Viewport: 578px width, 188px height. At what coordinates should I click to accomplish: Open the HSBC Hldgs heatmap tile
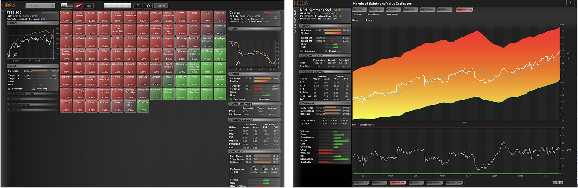pos(117,94)
